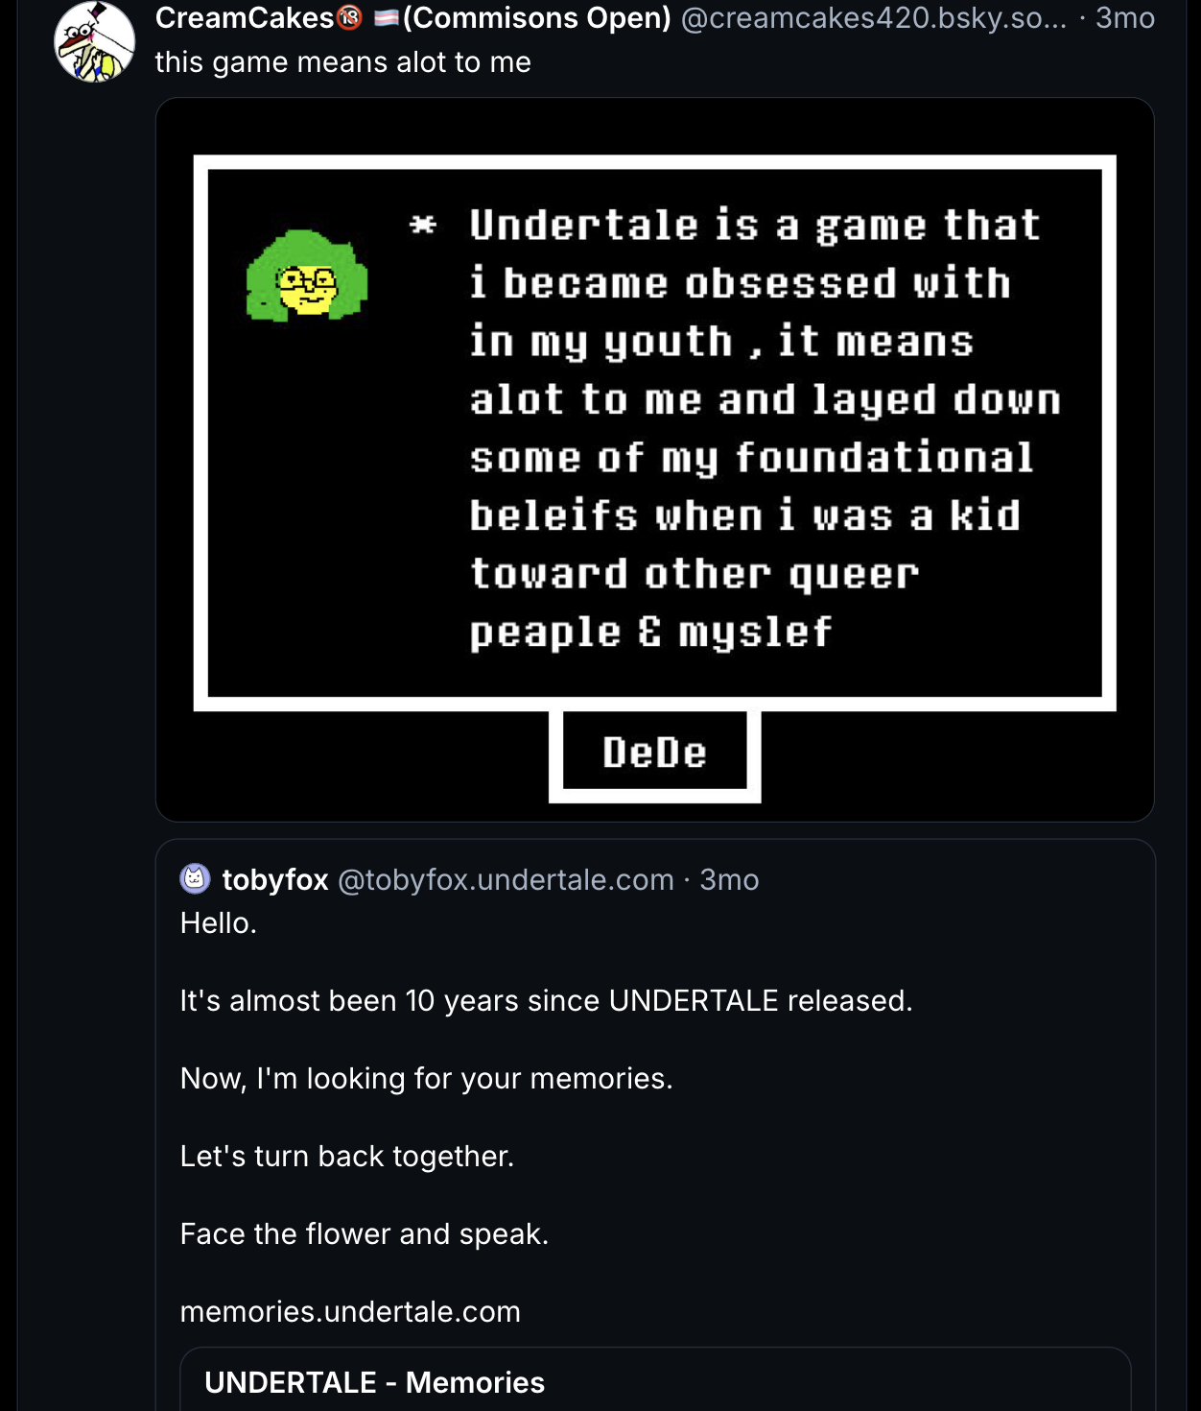Screen dimensions: 1201x1411
Task: Click the text "this game means alot to me"
Action: click(x=342, y=62)
